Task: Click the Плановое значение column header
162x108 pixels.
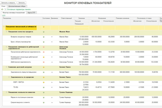Action: click(x=123, y=21)
